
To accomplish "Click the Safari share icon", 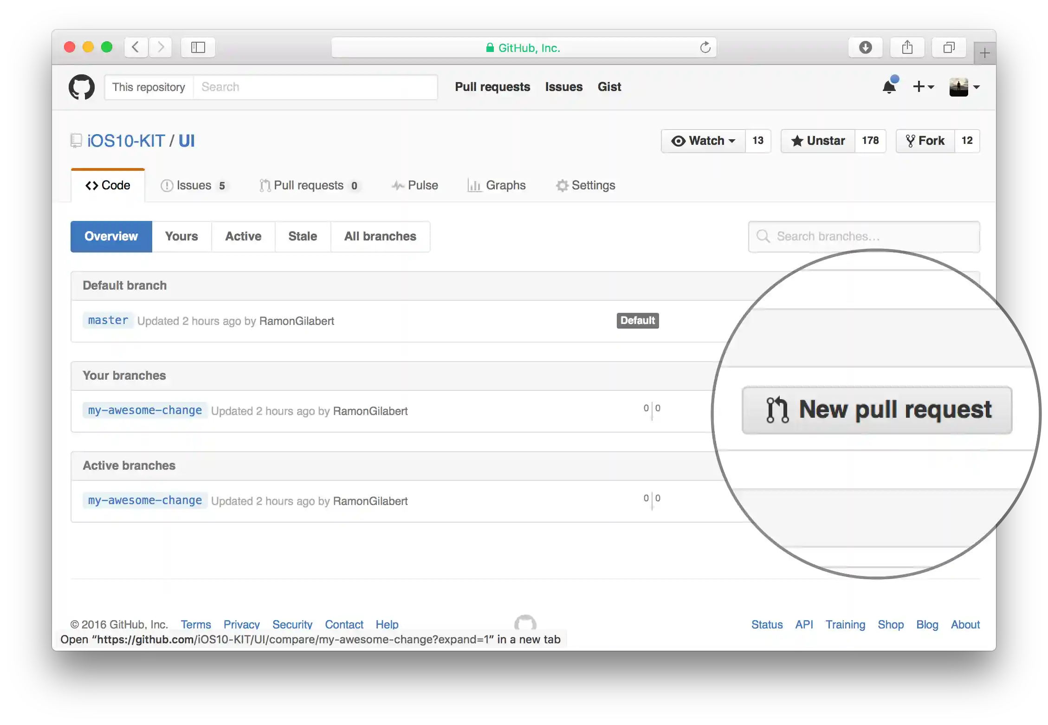I will (907, 47).
